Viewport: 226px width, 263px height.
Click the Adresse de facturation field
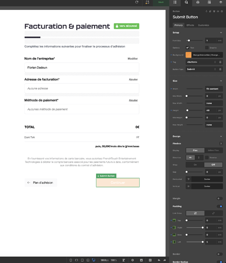coord(82,88)
